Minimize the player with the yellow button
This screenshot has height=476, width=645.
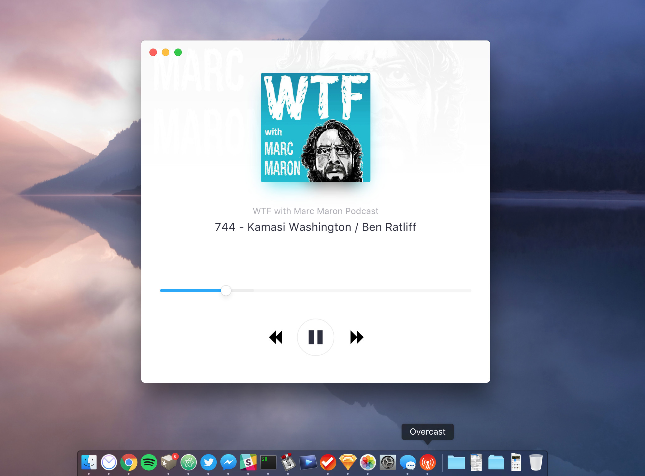tap(166, 52)
